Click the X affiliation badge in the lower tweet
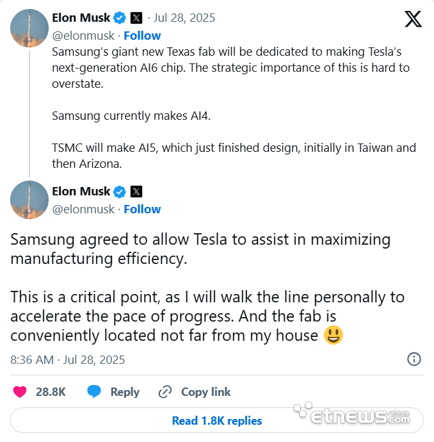Viewport: 434px width, 442px height. [136, 192]
